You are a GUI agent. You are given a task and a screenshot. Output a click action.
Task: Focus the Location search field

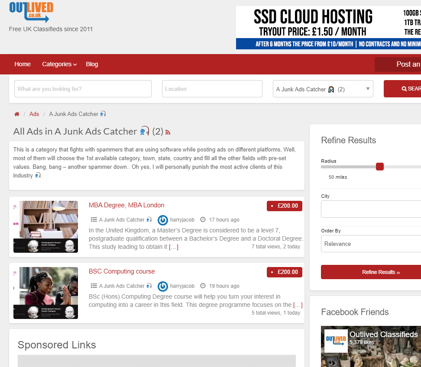point(212,89)
